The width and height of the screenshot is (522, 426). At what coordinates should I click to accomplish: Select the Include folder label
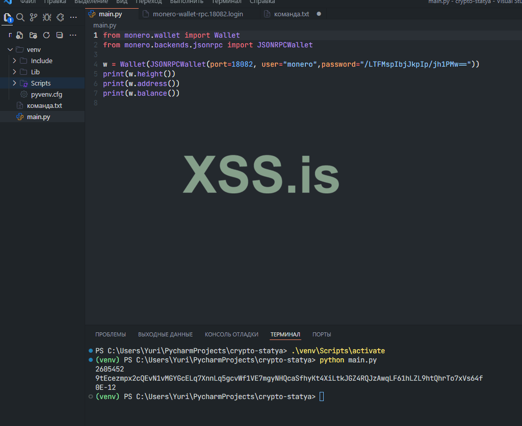click(42, 61)
